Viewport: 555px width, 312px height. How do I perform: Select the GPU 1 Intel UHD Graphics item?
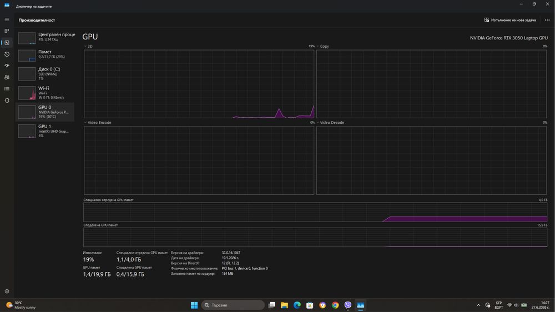tap(45, 130)
